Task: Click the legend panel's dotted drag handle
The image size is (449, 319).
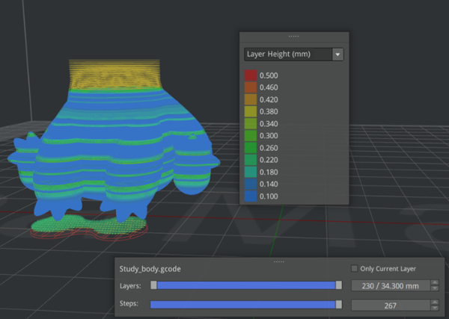Action: pyautogui.click(x=294, y=36)
